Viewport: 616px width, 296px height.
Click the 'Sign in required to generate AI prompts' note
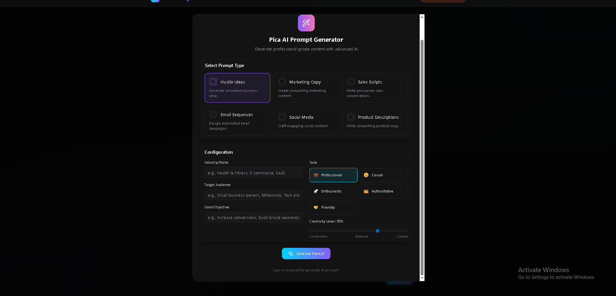(x=306, y=270)
